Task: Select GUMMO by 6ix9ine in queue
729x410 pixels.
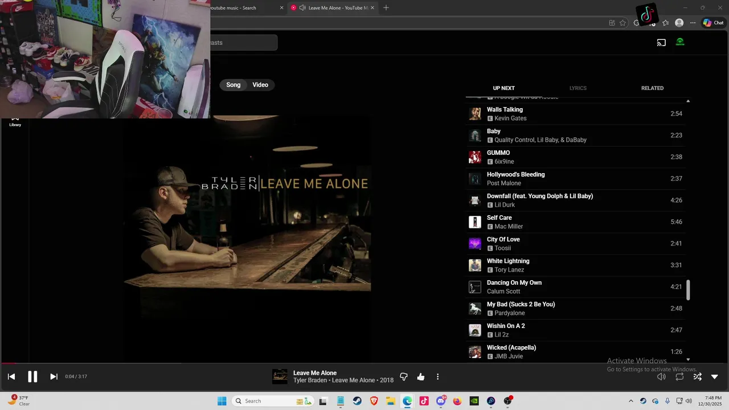Action: tap(576, 157)
